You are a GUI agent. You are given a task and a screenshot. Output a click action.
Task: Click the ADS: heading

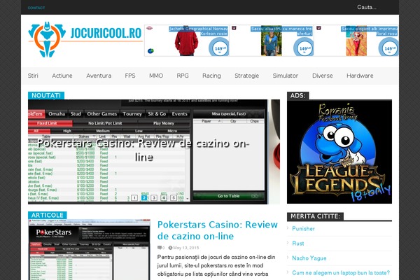point(298,96)
